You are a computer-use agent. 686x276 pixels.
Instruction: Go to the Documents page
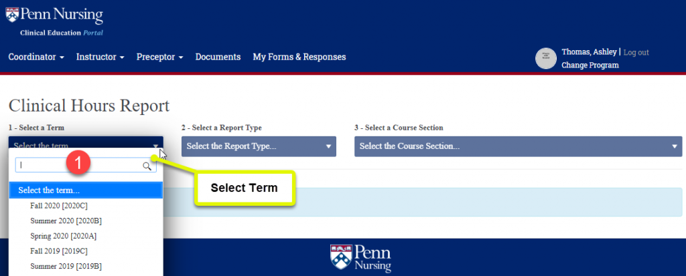pos(218,57)
